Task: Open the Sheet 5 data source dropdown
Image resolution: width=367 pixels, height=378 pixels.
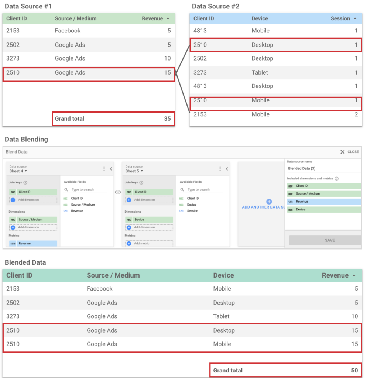Action: tap(142, 171)
